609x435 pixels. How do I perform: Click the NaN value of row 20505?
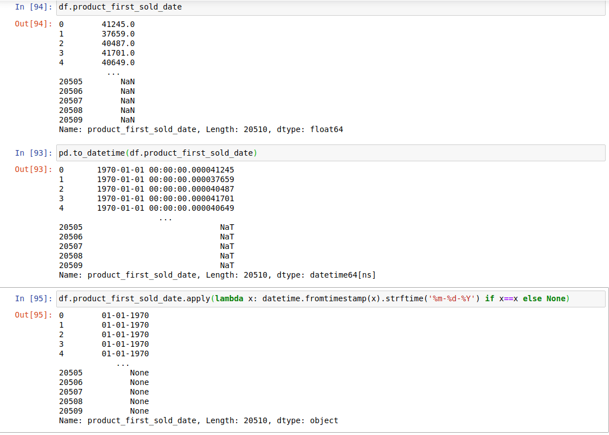click(x=128, y=81)
